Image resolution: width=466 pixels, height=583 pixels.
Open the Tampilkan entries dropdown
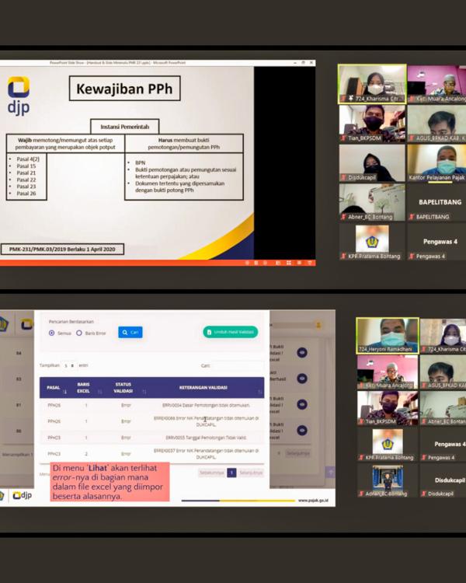point(70,365)
